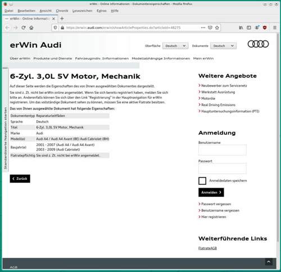
Task: Open the Lesezeichen menu
Action: click(82, 11)
